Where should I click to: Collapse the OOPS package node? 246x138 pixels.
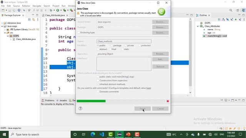point(8,36)
